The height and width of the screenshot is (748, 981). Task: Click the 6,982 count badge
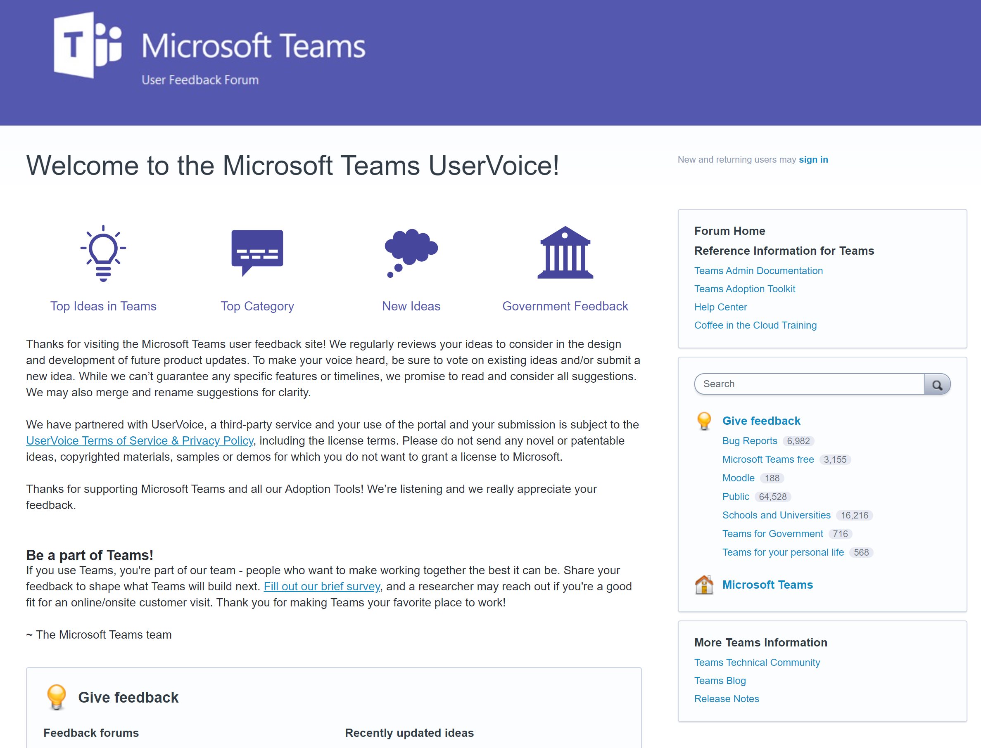pyautogui.click(x=798, y=441)
